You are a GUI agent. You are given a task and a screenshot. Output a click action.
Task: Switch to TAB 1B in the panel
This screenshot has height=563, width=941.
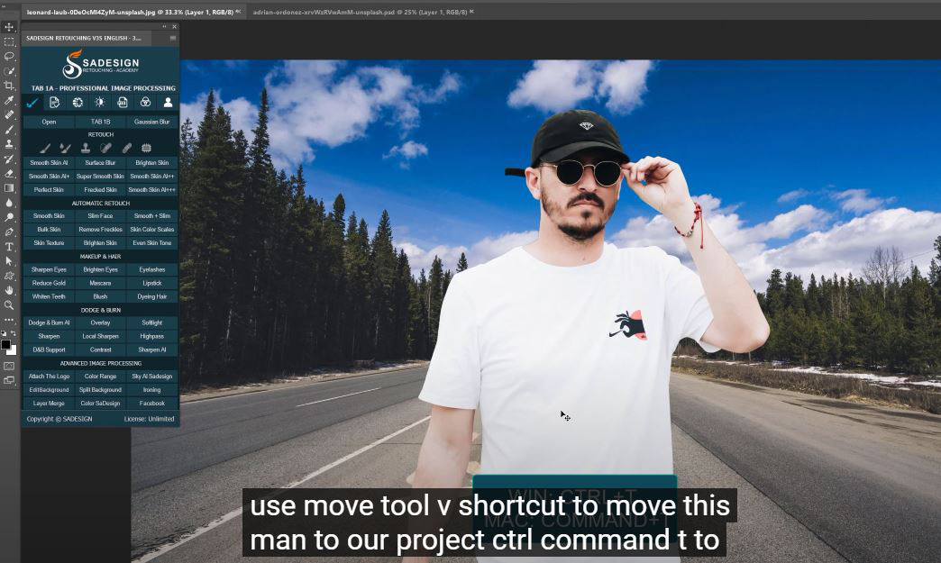click(100, 122)
